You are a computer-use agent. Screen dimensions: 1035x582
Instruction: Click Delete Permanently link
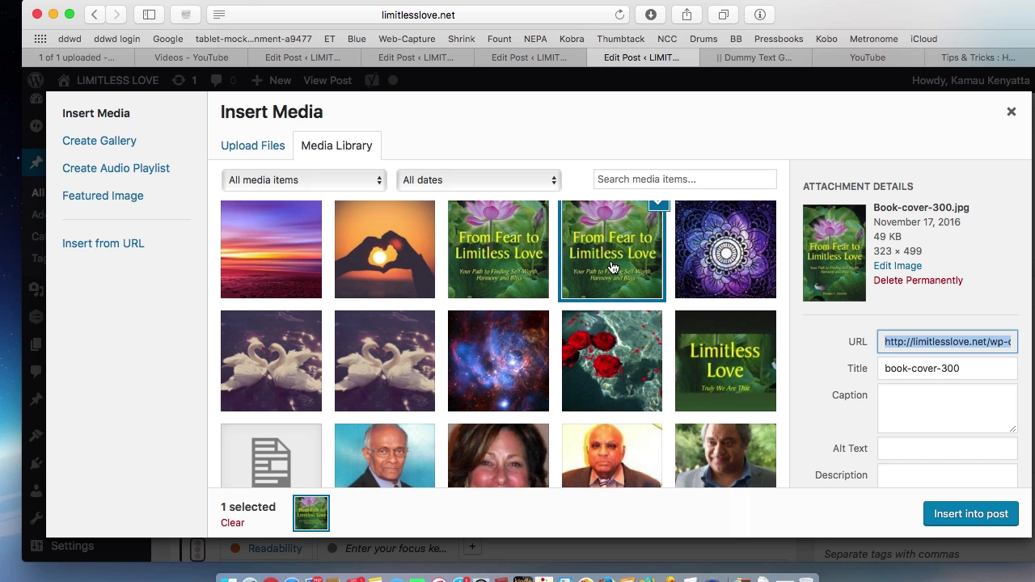click(x=918, y=280)
